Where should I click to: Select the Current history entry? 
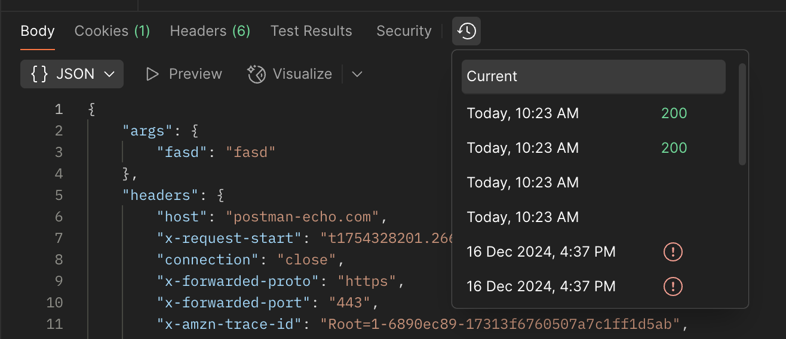[593, 76]
